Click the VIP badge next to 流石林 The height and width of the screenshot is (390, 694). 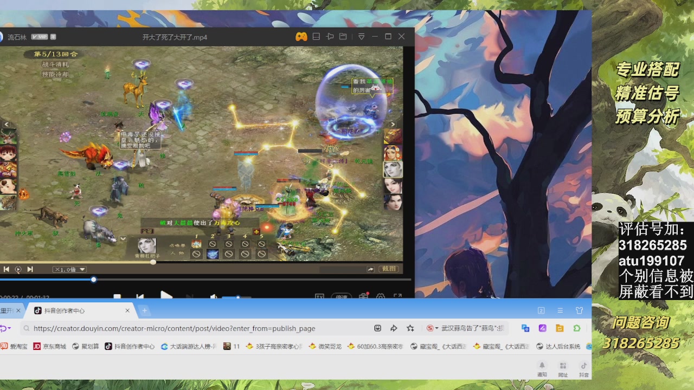tap(40, 37)
